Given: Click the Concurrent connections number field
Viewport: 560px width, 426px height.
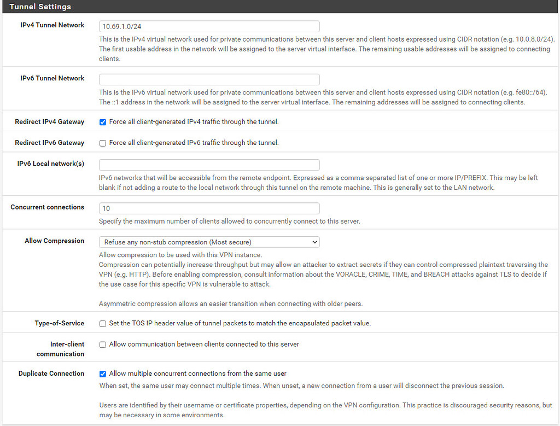Looking at the screenshot, I should pos(209,208).
